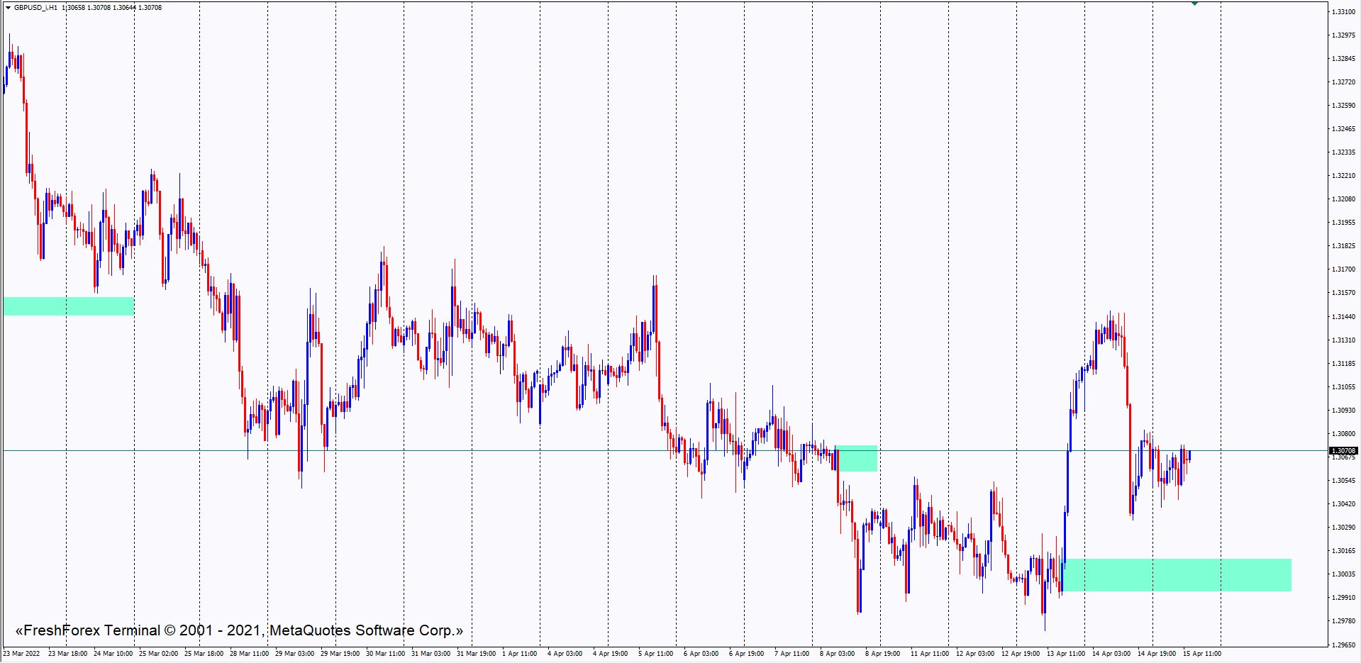
Task: Click the 30 Mar 11:00 time label
Action: [x=385, y=654]
